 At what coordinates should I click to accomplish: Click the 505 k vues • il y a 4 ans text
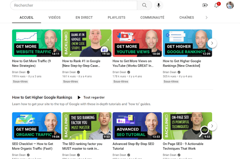177,76
